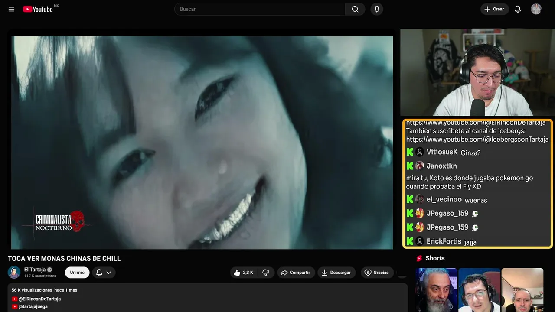This screenshot has width=555, height=312.
Task: Click the Descargar download button
Action: click(336, 273)
